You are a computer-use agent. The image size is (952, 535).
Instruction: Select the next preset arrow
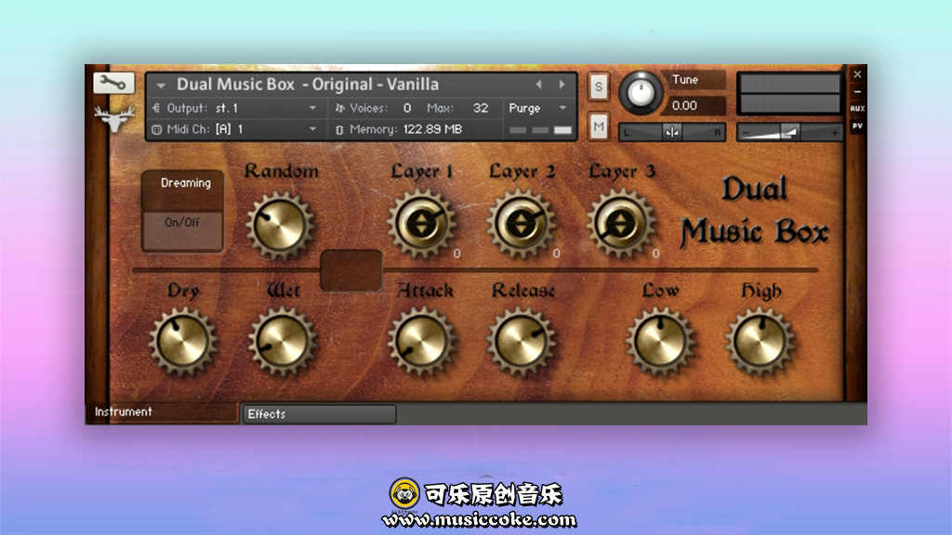pos(562,85)
